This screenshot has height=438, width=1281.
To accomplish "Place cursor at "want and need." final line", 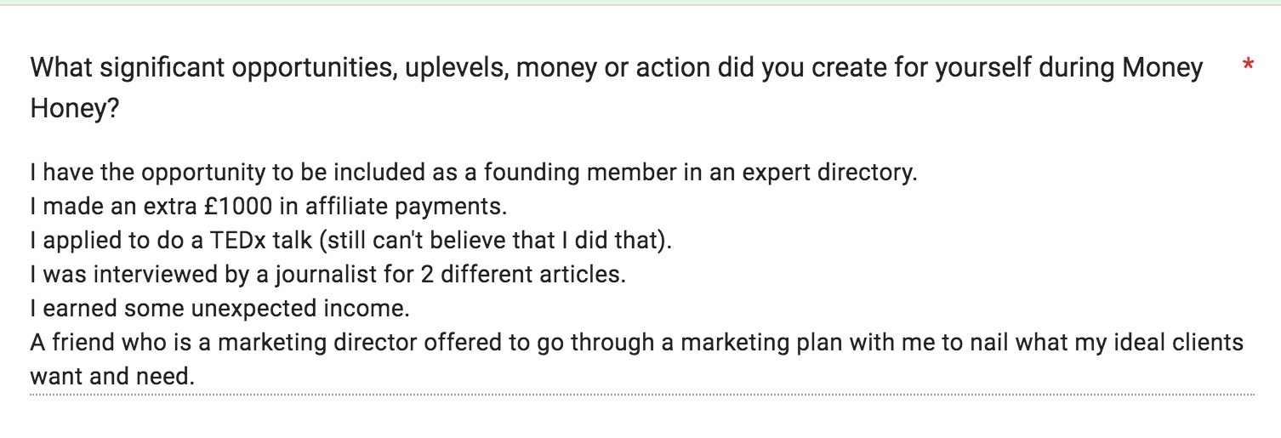I will click(111, 375).
